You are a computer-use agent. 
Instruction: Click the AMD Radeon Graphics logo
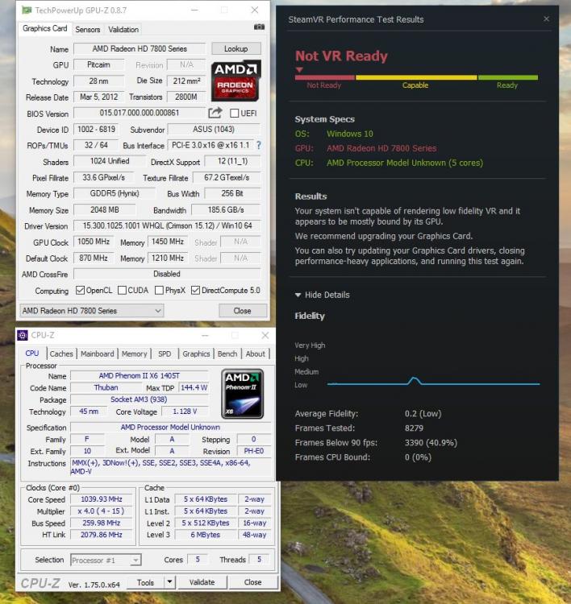[x=235, y=81]
